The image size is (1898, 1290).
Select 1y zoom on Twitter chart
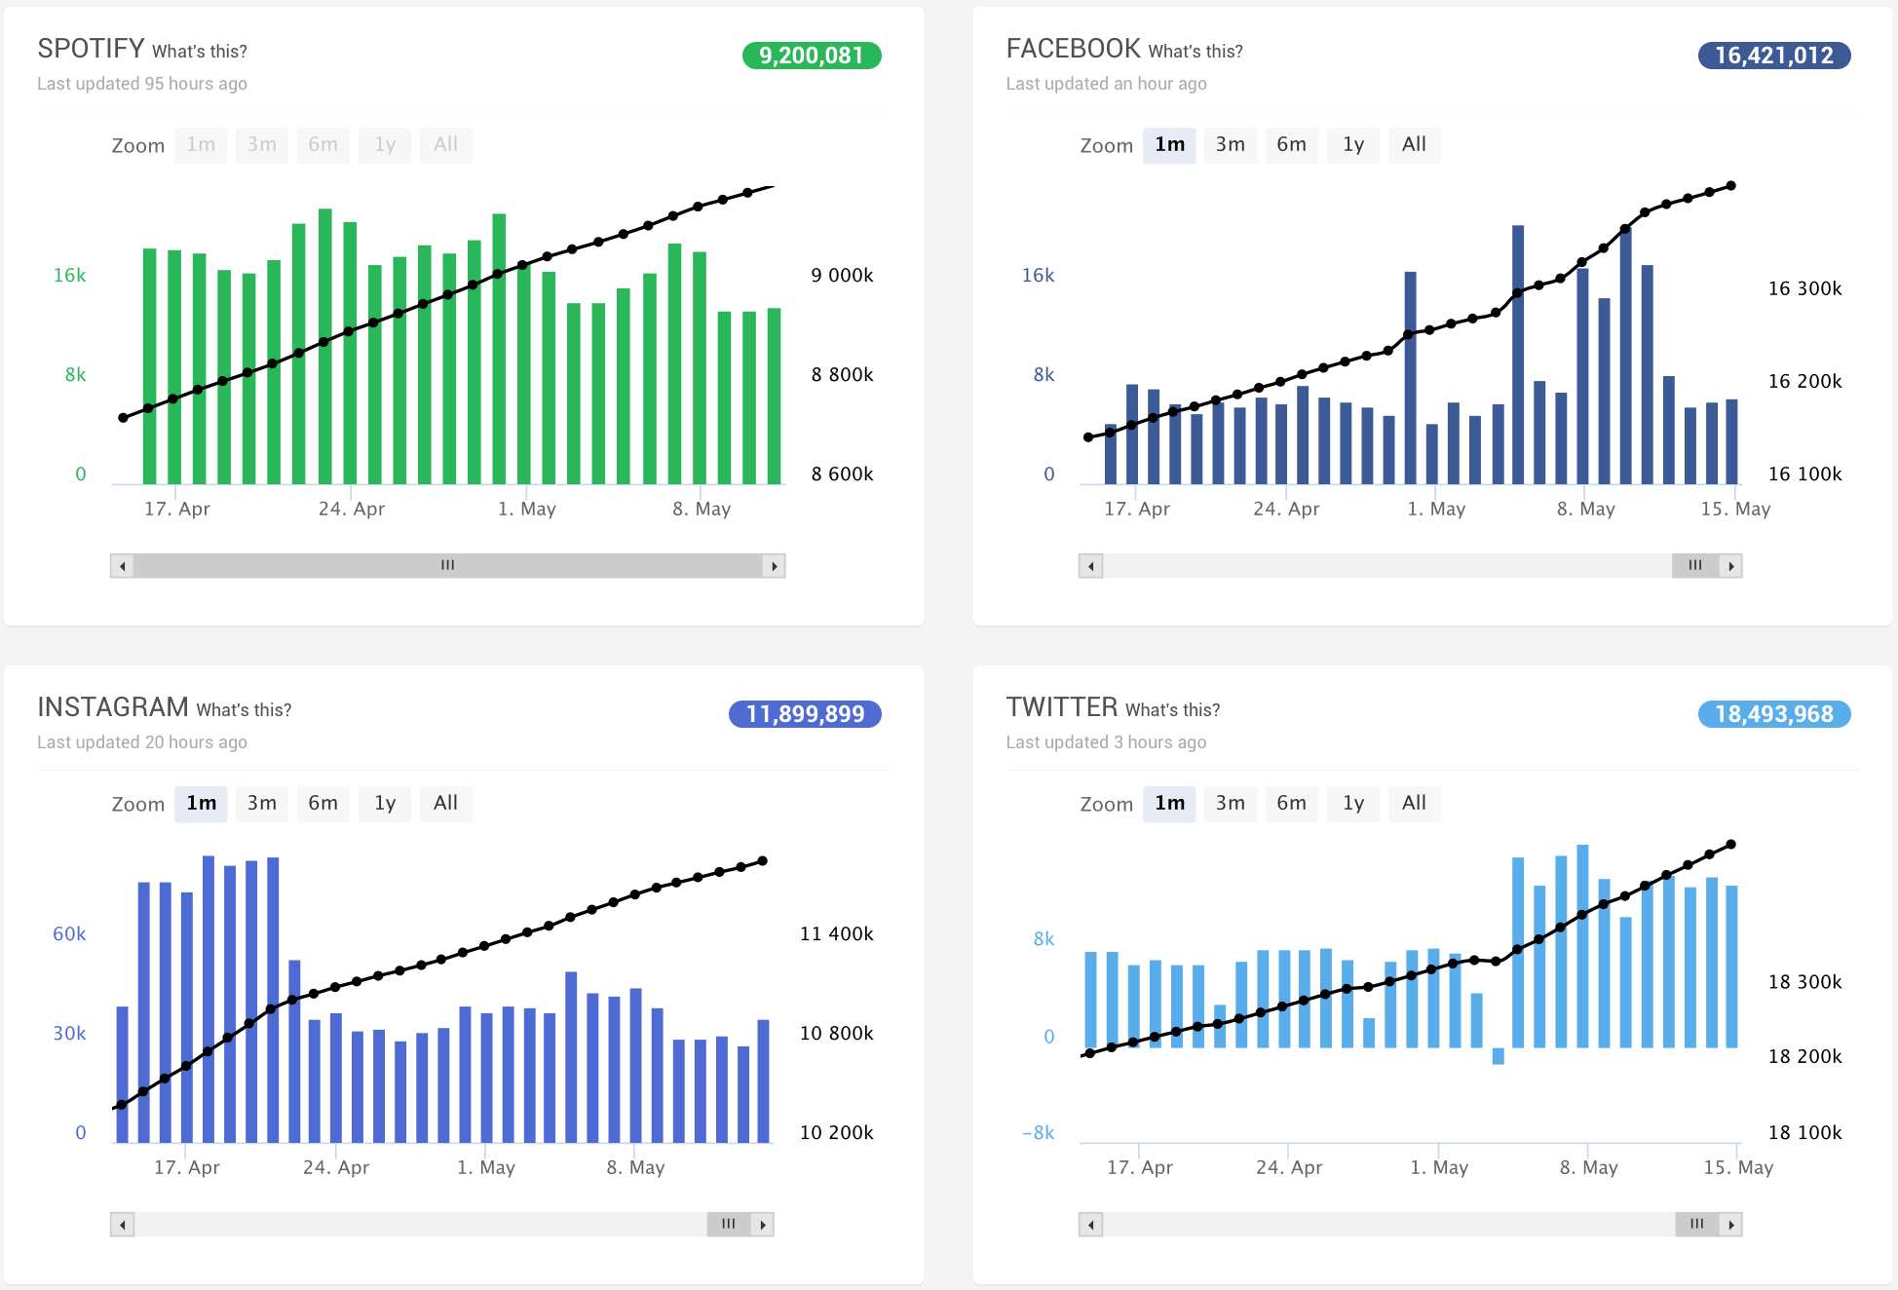click(1352, 804)
